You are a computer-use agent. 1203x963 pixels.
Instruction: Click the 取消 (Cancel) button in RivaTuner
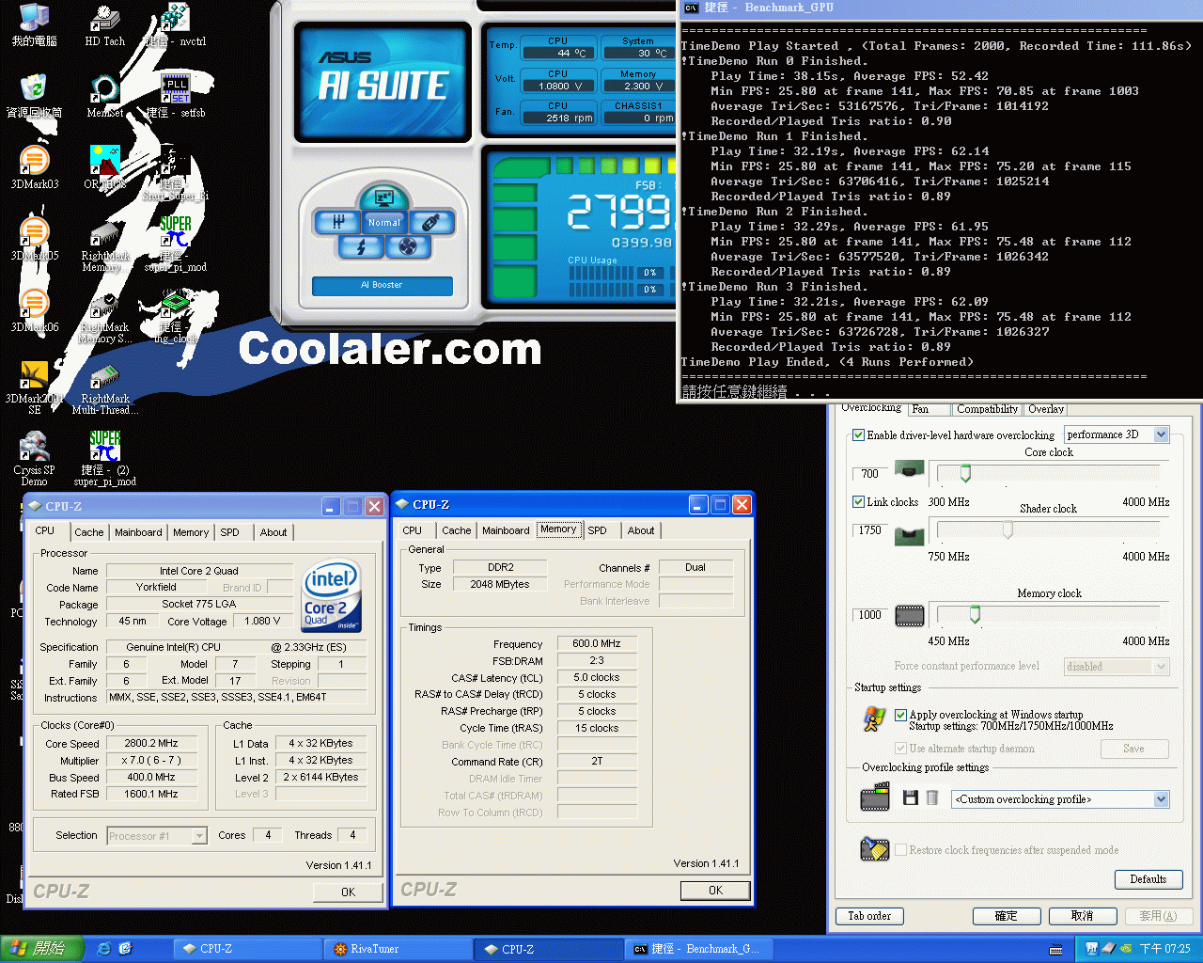click(1082, 916)
